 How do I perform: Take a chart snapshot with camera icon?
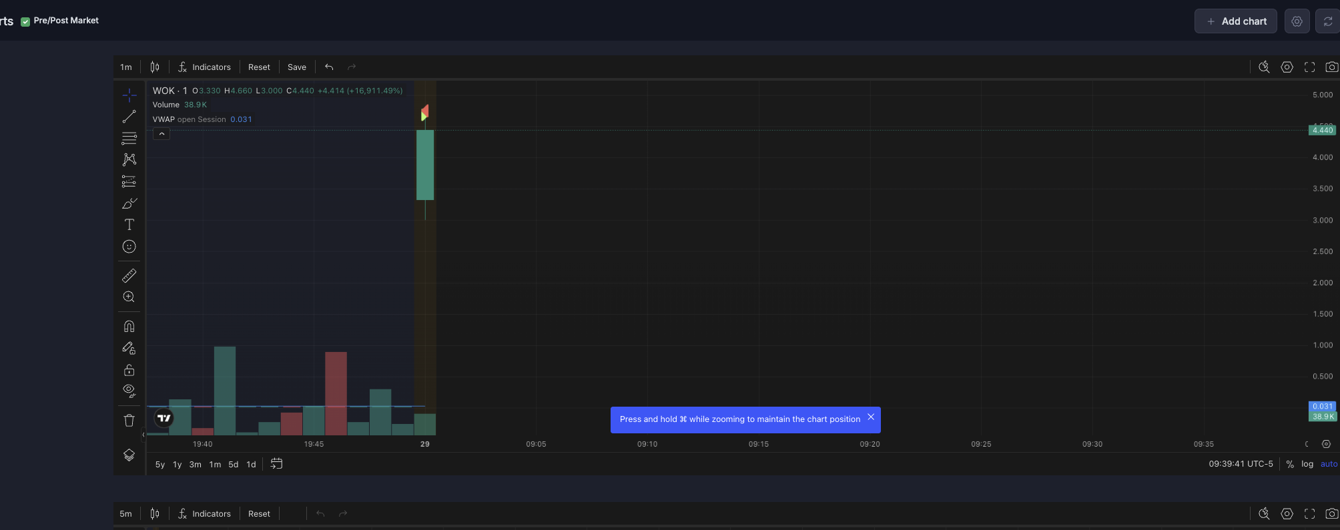click(1331, 67)
